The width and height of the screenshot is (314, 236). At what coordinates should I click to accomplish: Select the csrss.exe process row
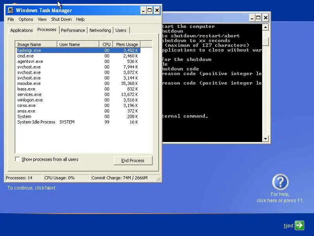click(x=78, y=105)
